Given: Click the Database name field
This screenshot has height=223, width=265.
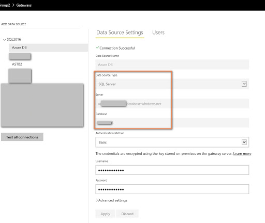Looking at the screenshot, I should (x=172, y=123).
